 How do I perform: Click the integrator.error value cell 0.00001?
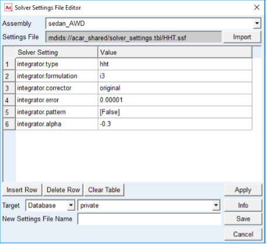point(175,100)
